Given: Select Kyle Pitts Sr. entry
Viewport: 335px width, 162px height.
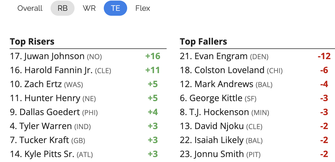Looking at the screenshot, I should click(x=49, y=154).
